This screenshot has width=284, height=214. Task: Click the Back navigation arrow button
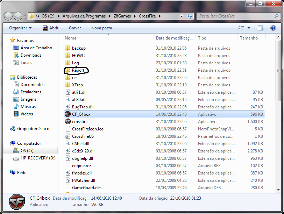click(x=8, y=16)
